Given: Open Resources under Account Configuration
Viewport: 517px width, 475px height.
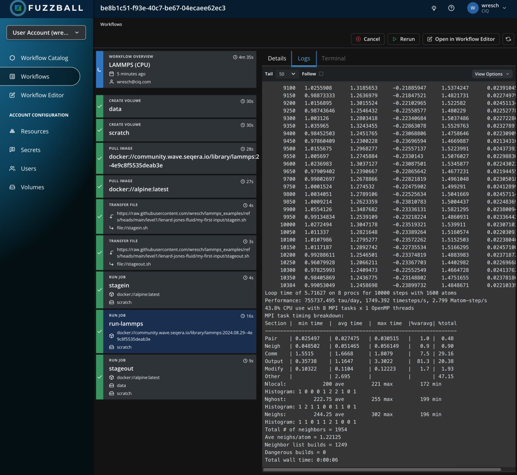Looking at the screenshot, I should click(34, 131).
